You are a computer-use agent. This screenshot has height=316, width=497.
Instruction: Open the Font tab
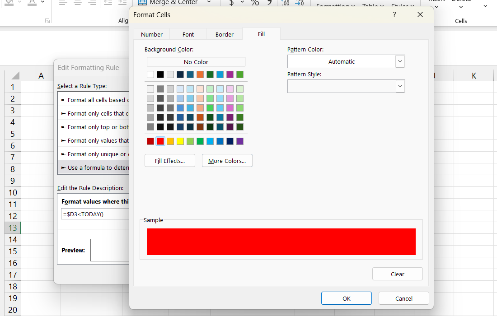188,34
